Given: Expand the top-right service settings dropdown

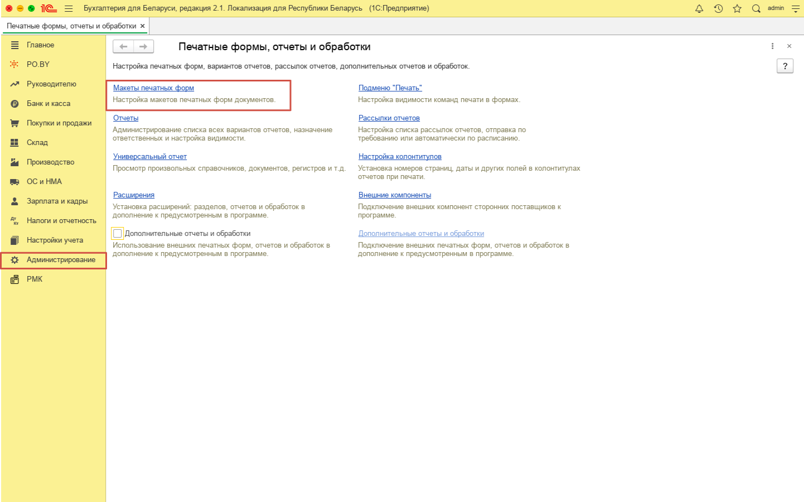Looking at the screenshot, I should click(796, 8).
